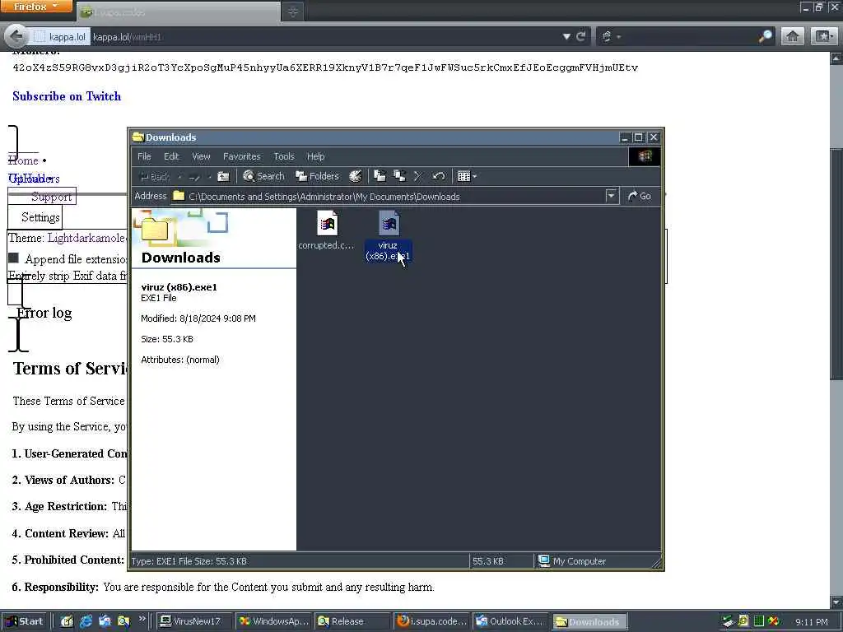Click the Outlook Express quick launch icon
The width and height of the screenshot is (843, 632).
click(105, 621)
